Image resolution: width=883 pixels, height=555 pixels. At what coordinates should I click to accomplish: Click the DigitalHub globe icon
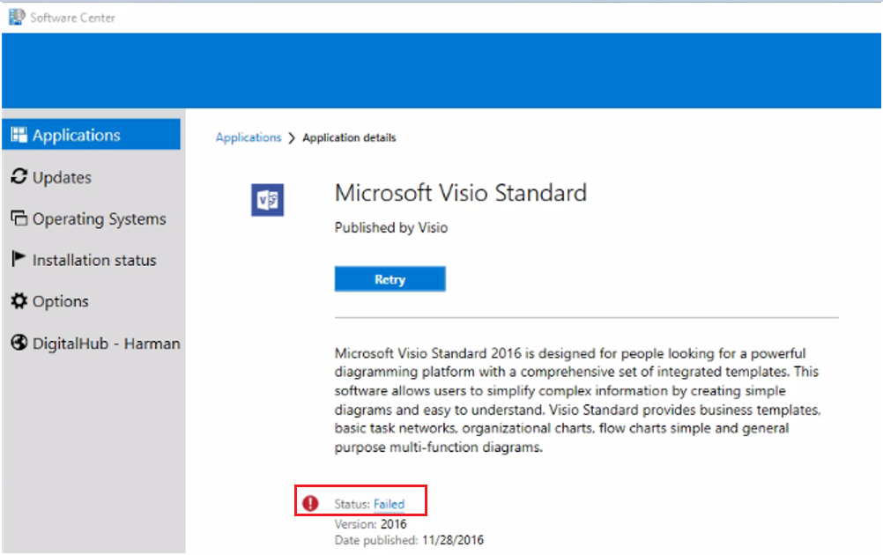pos(19,343)
